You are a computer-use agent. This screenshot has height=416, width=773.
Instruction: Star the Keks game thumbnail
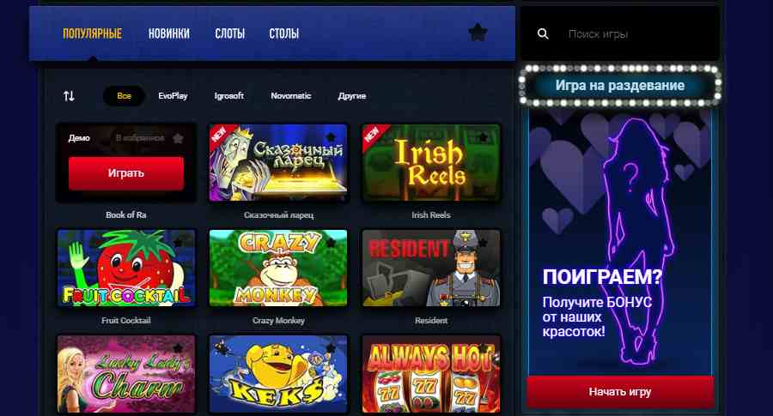click(x=331, y=348)
